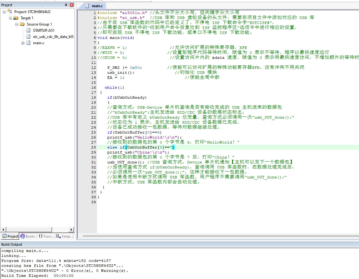Open the Templates tab
The height and width of the screenshot is (279, 359).
pyautogui.click(x=65, y=236)
